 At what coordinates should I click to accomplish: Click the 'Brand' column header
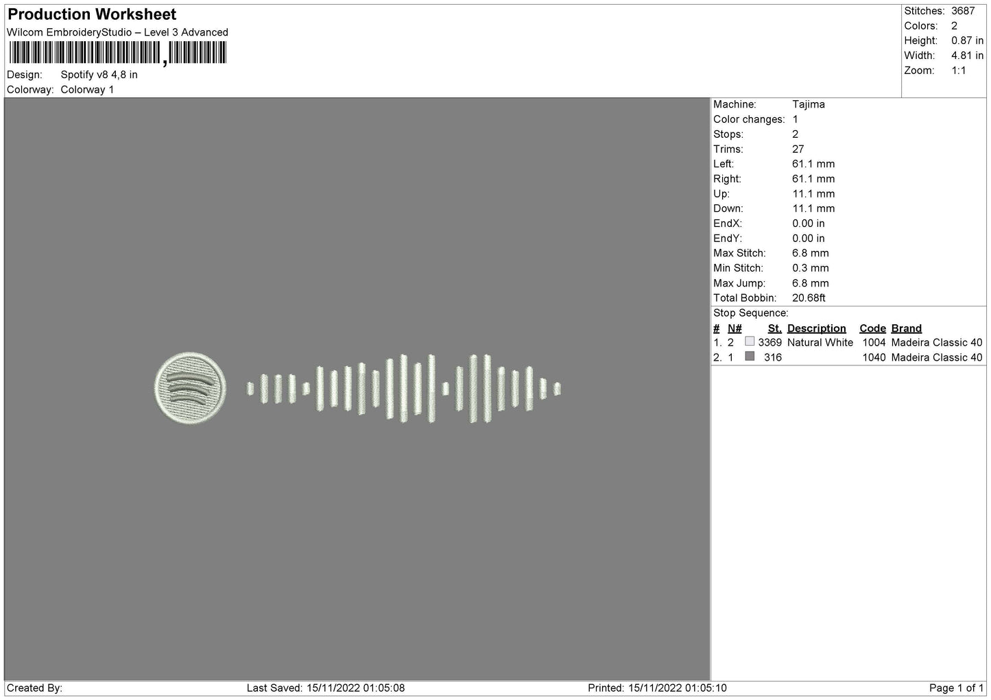(x=907, y=328)
